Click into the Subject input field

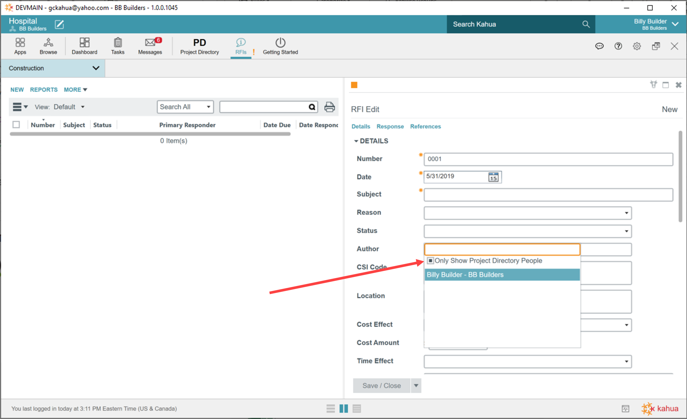coord(548,195)
